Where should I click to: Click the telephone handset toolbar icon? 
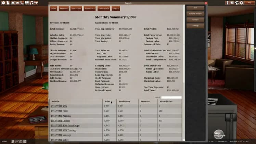[22, 3]
